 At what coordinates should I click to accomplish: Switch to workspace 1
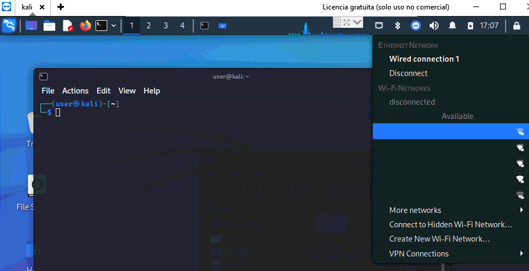coord(132,25)
